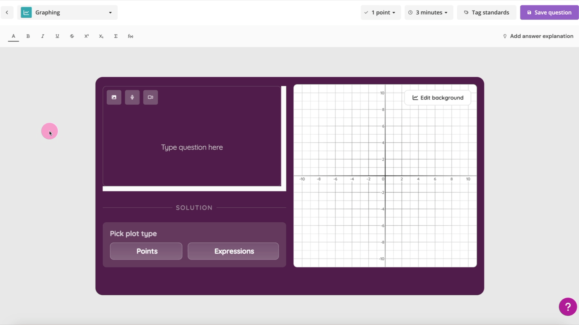Open the 3 minutes time dropdown

tap(429, 12)
